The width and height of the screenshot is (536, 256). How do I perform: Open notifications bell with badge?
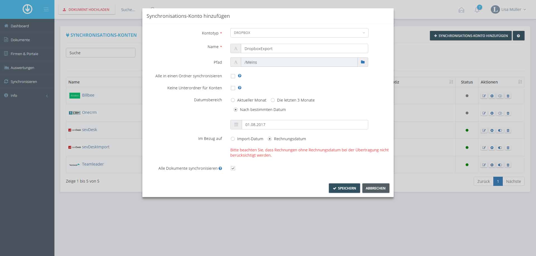click(477, 9)
